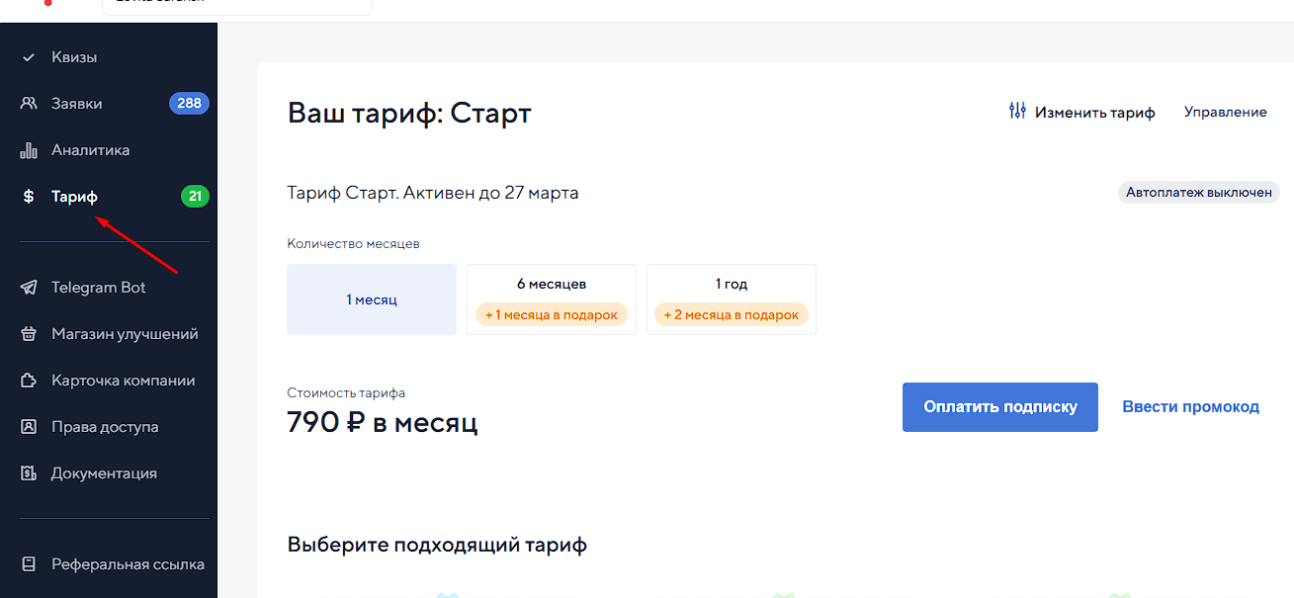Open Управление in the top right

(x=1225, y=112)
